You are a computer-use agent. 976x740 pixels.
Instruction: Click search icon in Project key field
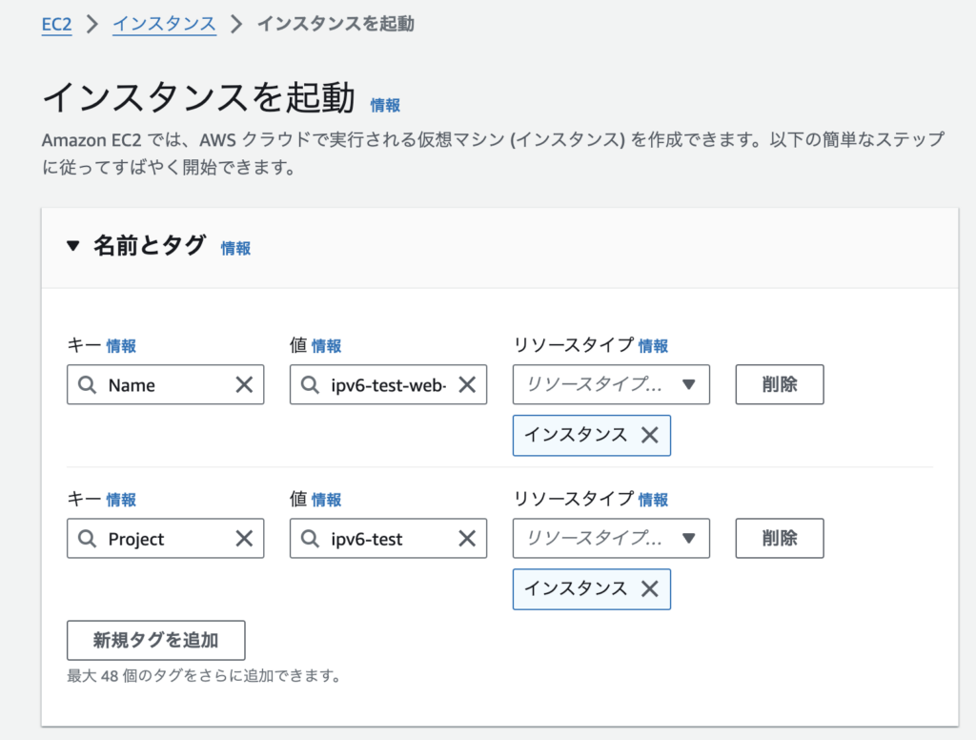[87, 539]
